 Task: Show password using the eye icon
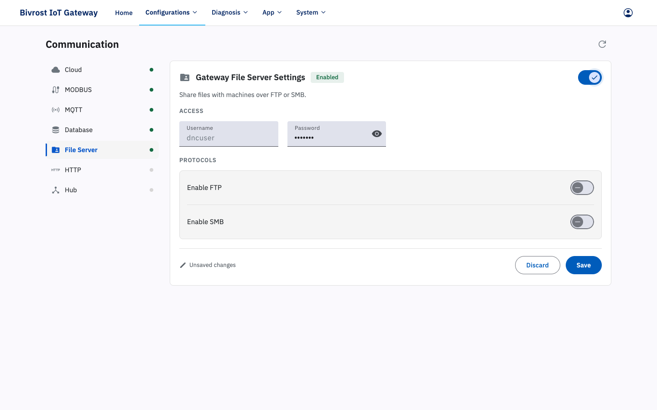377,134
